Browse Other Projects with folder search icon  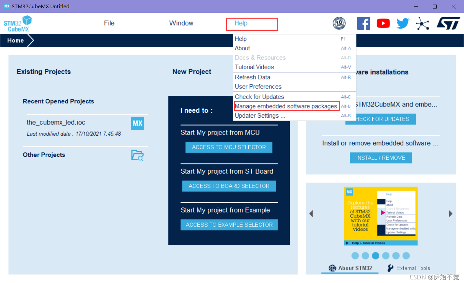[137, 155]
